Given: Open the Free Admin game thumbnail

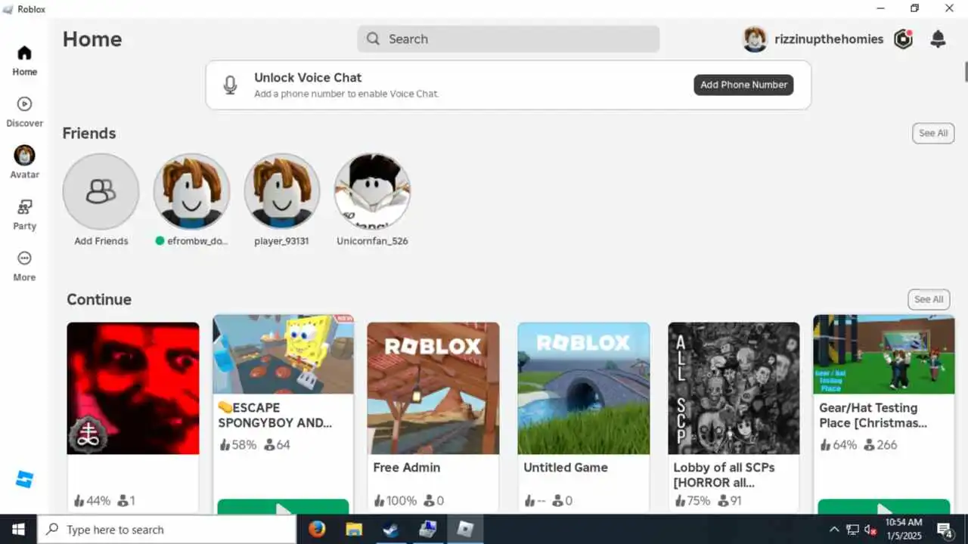Looking at the screenshot, I should coord(433,388).
